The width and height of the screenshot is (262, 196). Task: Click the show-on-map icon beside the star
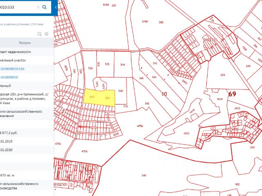[40, 34]
